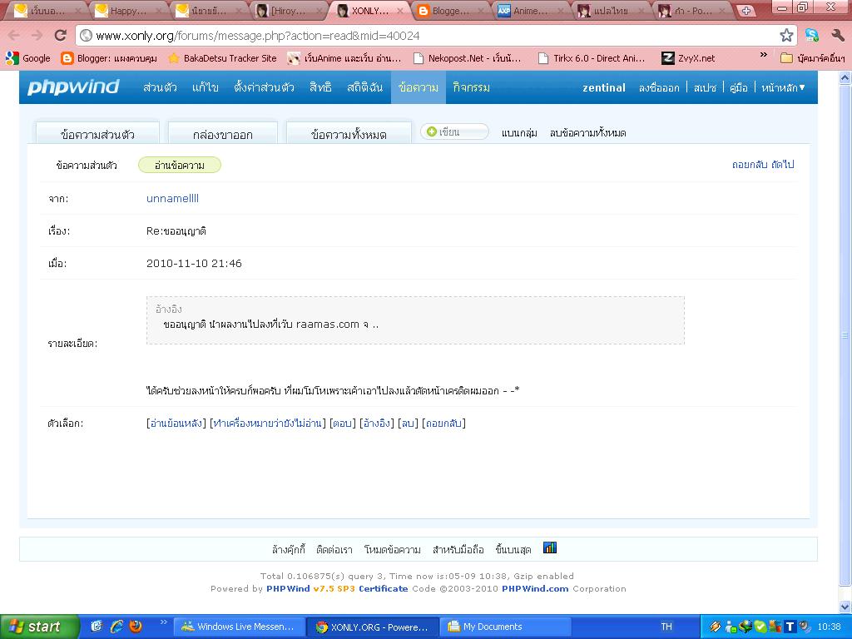Expand the bookmarks overflow chevron
This screenshot has height=639, width=852.
coord(764,54)
